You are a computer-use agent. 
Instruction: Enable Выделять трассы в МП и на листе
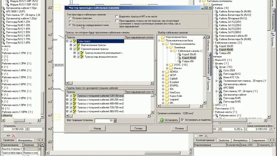pos(116,16)
